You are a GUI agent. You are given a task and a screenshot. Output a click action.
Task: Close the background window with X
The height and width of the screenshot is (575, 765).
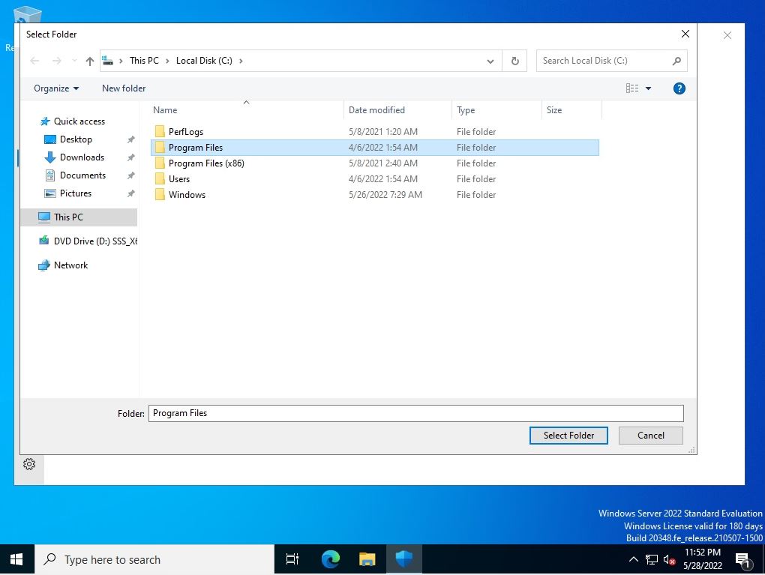coord(727,35)
